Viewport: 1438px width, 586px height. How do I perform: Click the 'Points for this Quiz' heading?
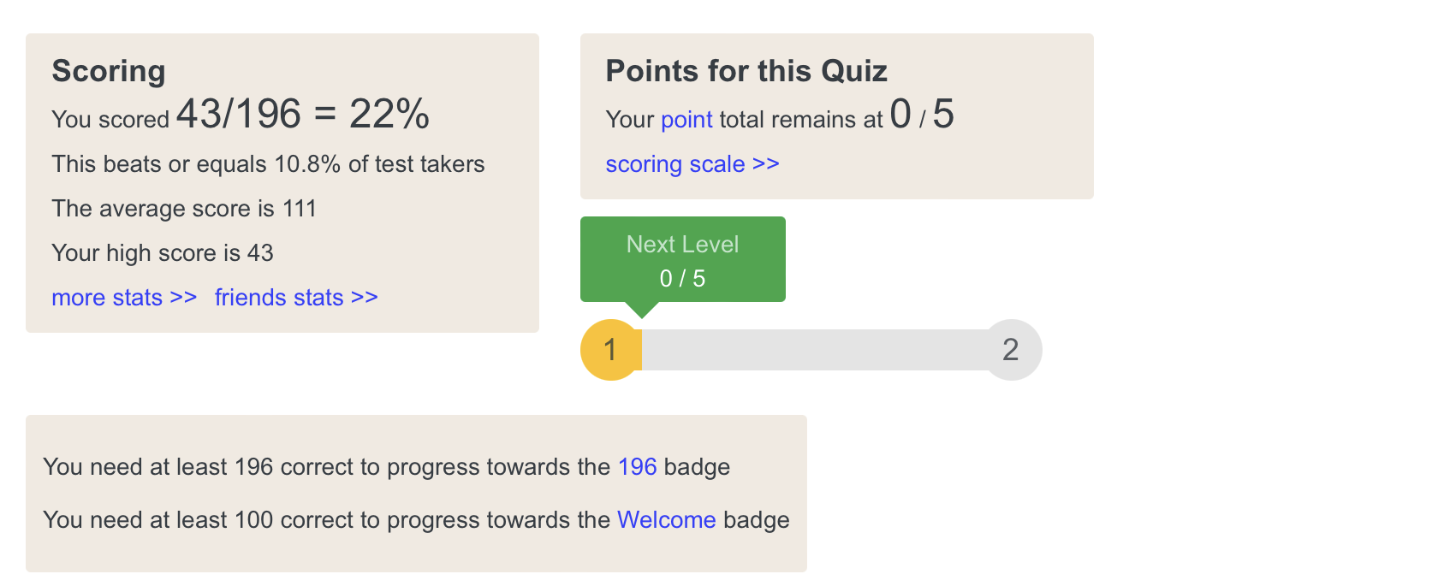[x=746, y=71]
